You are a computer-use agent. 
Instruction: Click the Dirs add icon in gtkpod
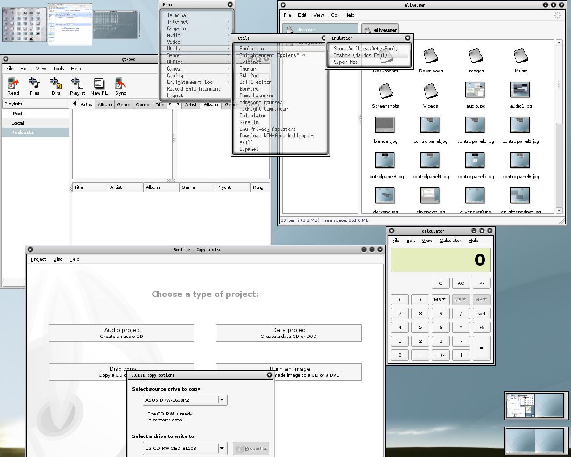tap(56, 83)
